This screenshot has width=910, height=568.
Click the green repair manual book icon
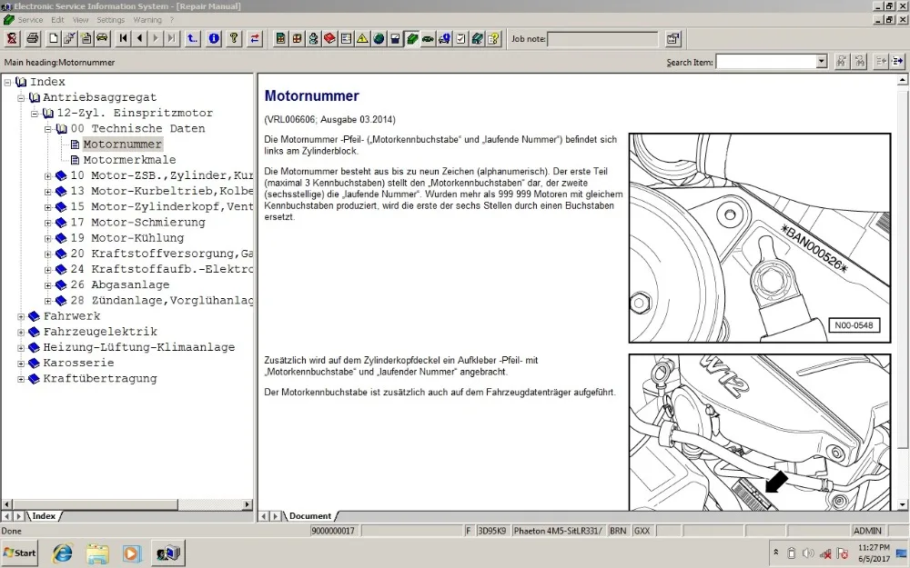[411, 38]
